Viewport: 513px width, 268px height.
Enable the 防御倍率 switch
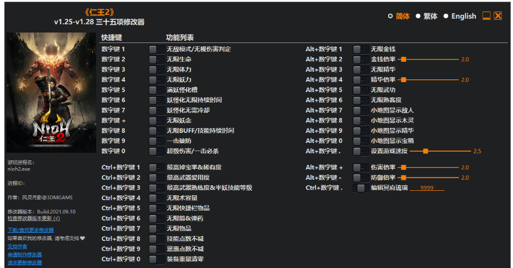pyautogui.click(x=361, y=178)
